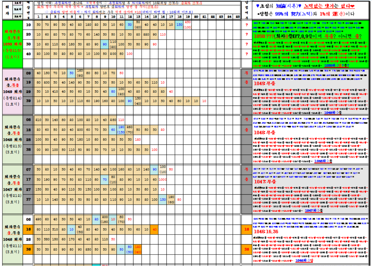The height and width of the screenshot is (266, 372).
Task: Click the cell with value 410
Action: coord(55,92)
